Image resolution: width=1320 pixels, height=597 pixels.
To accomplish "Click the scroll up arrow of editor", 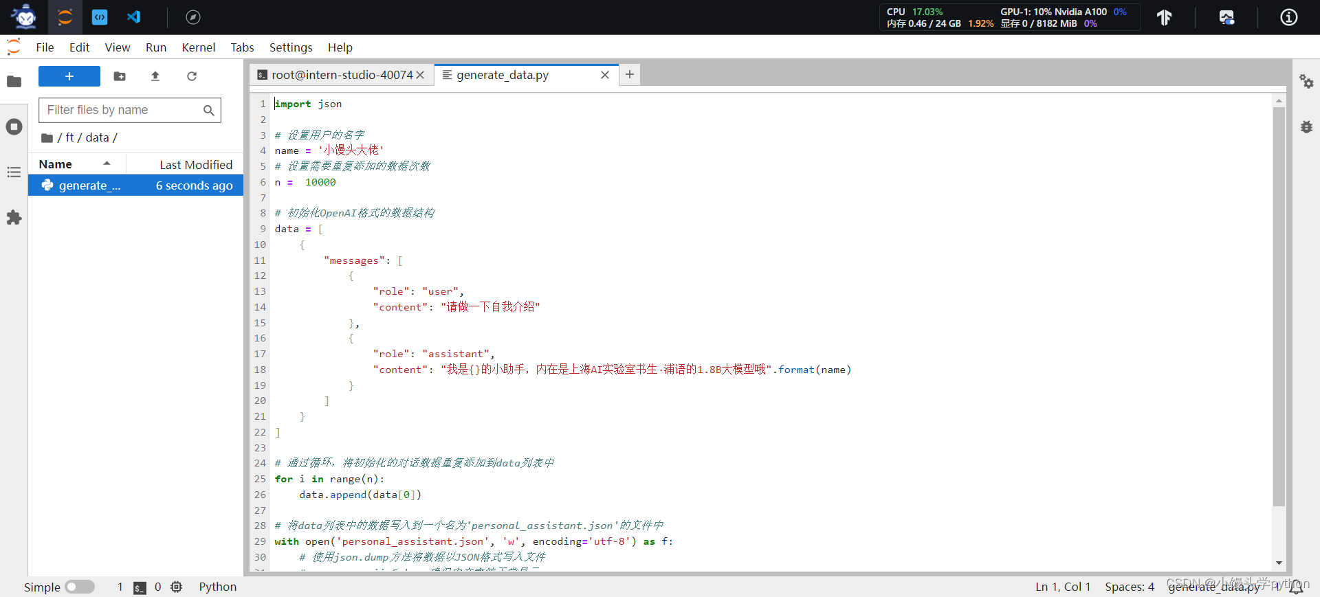I will tap(1279, 100).
